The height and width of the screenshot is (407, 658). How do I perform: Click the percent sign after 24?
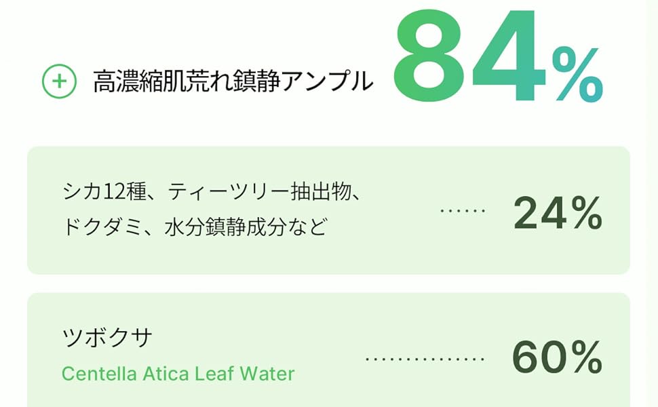click(x=583, y=214)
